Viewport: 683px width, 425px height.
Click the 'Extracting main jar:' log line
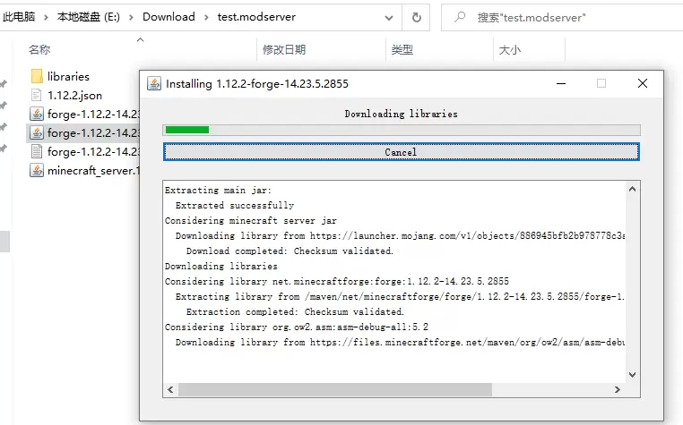coord(218,190)
